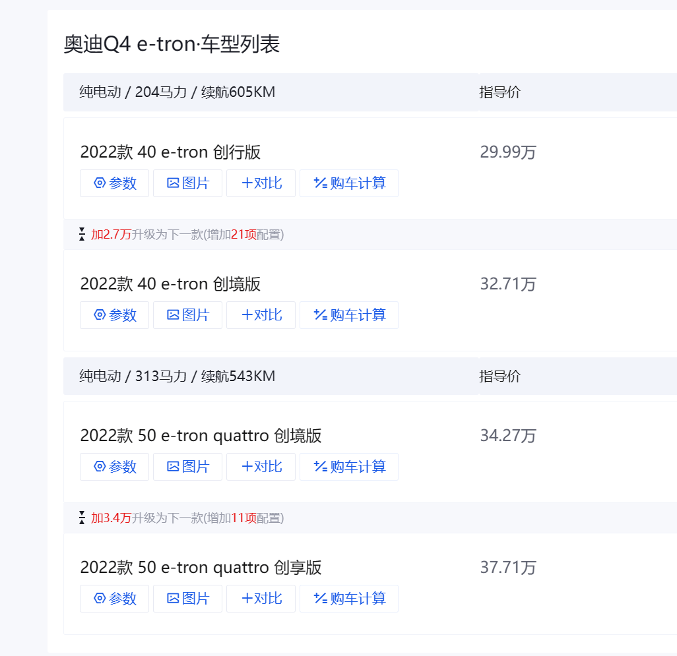Click 指导价 label in the 204马力 header
This screenshot has height=656, width=677.
click(500, 92)
